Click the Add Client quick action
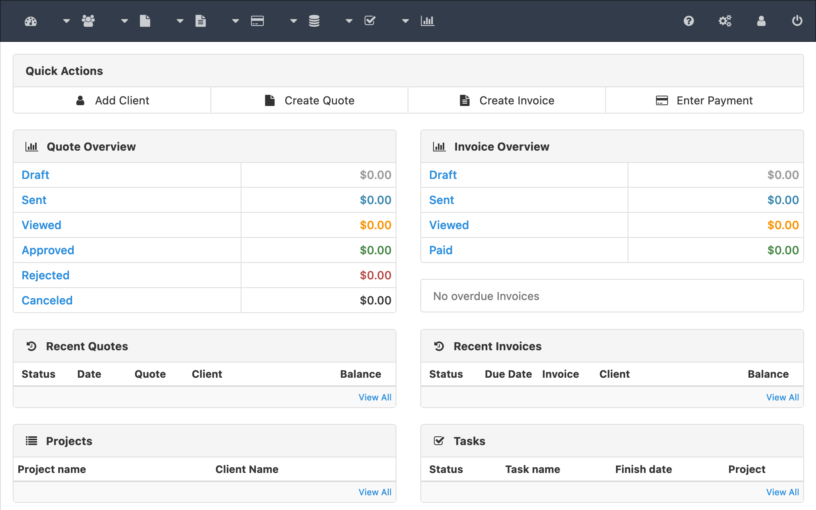816x510 pixels. (x=112, y=100)
